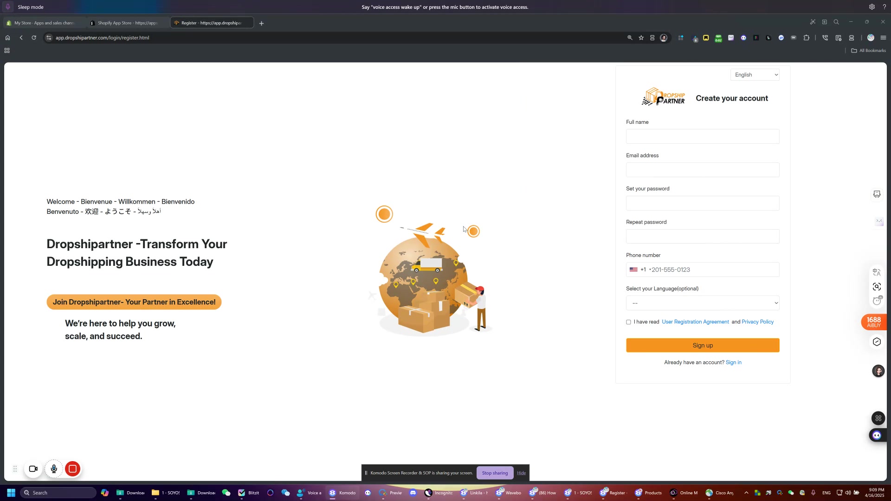This screenshot has height=501, width=891.
Task: Bookmark this page with the star icon
Action: (641, 38)
